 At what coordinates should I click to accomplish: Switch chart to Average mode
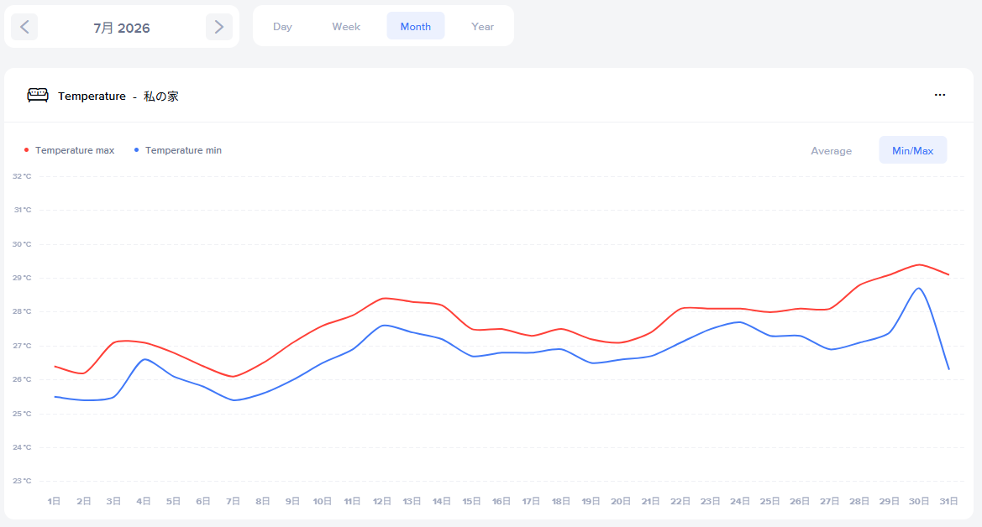831,151
